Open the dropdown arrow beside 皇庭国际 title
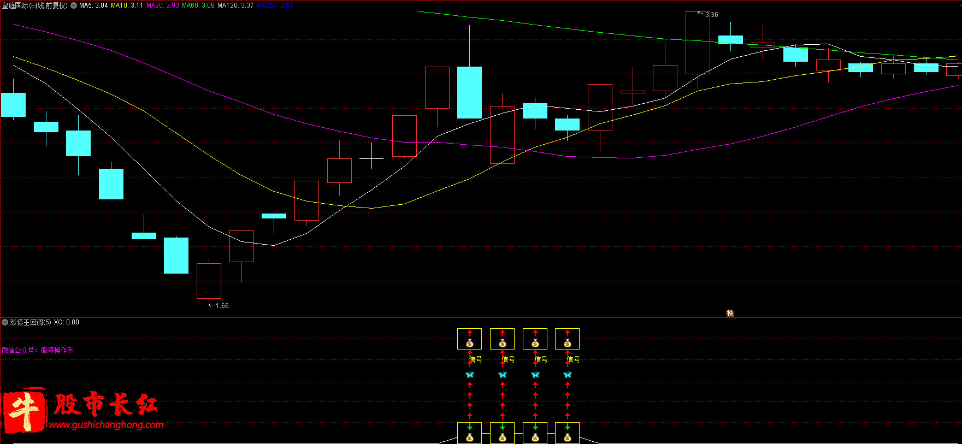Screen dimensions: 962x444 74,5
